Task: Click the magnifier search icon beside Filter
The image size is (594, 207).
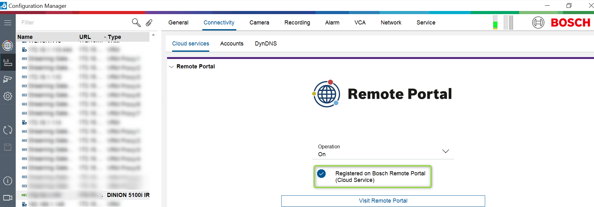Action: click(x=136, y=23)
